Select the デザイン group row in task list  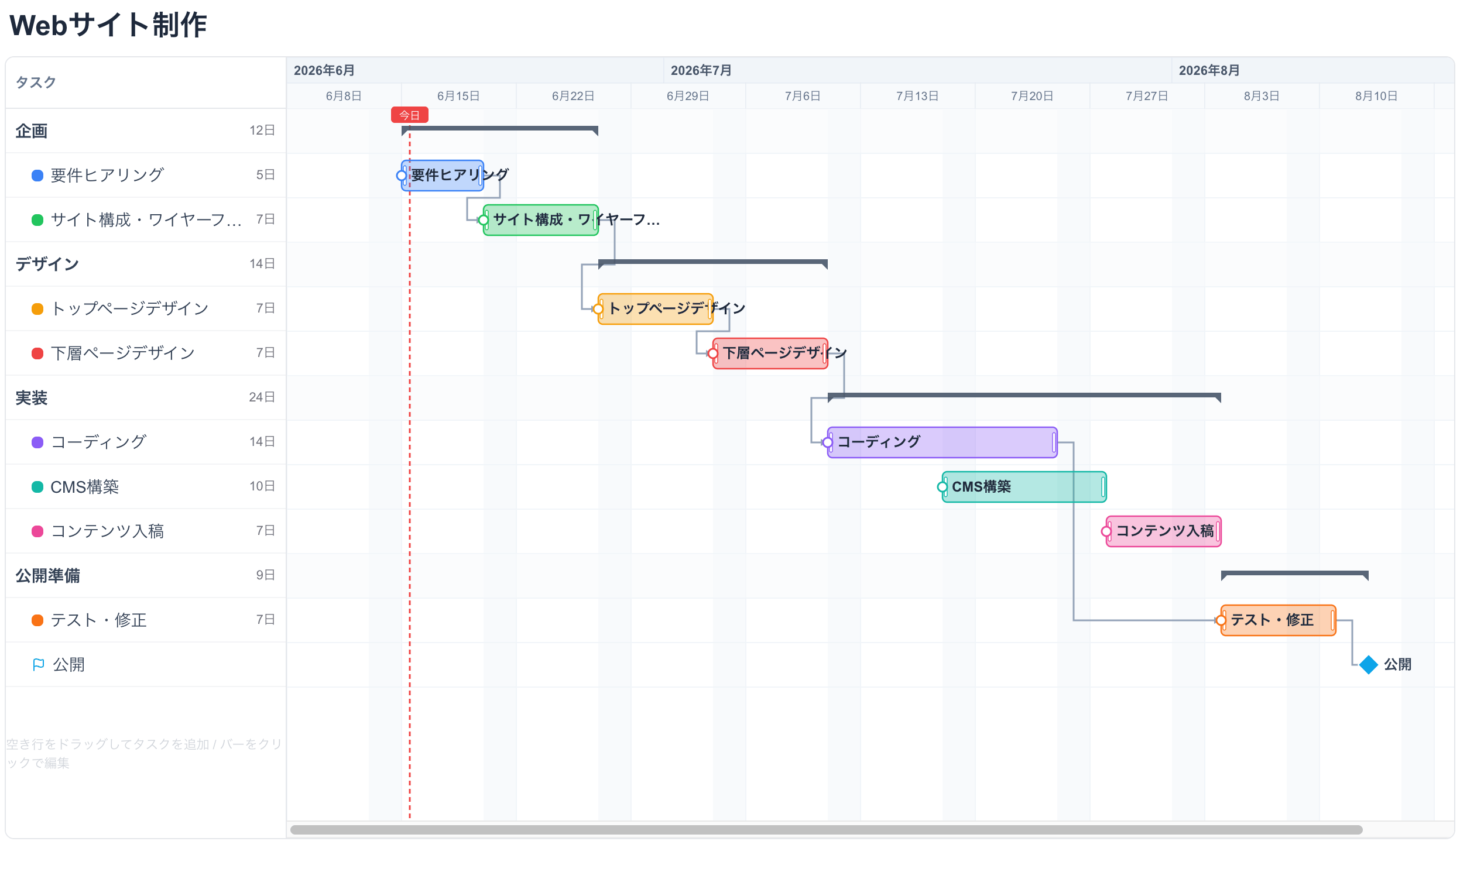(146, 264)
